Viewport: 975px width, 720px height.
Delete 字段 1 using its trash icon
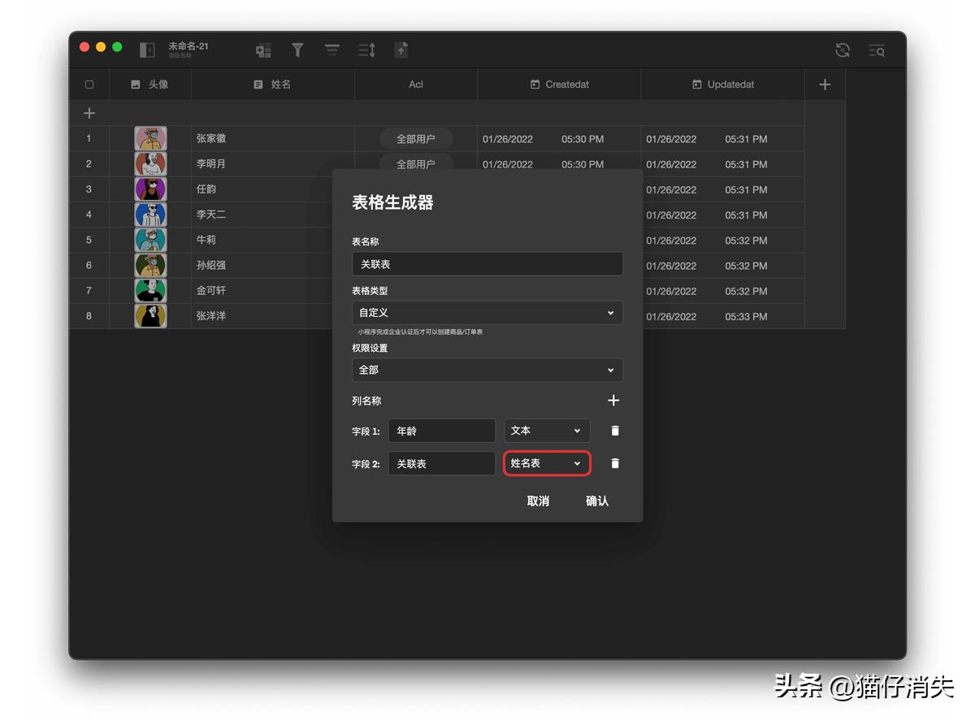pos(615,430)
